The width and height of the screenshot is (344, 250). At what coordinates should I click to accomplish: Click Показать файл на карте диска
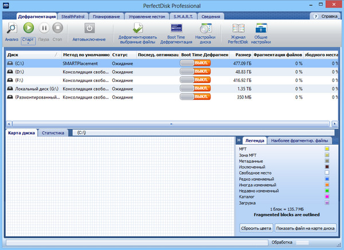pyautogui.click(x=304, y=228)
